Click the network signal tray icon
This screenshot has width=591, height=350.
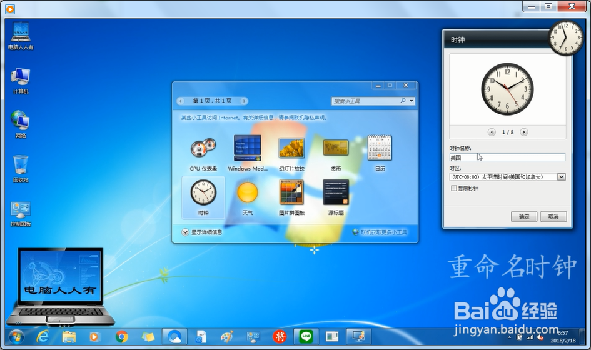[x=530, y=337]
